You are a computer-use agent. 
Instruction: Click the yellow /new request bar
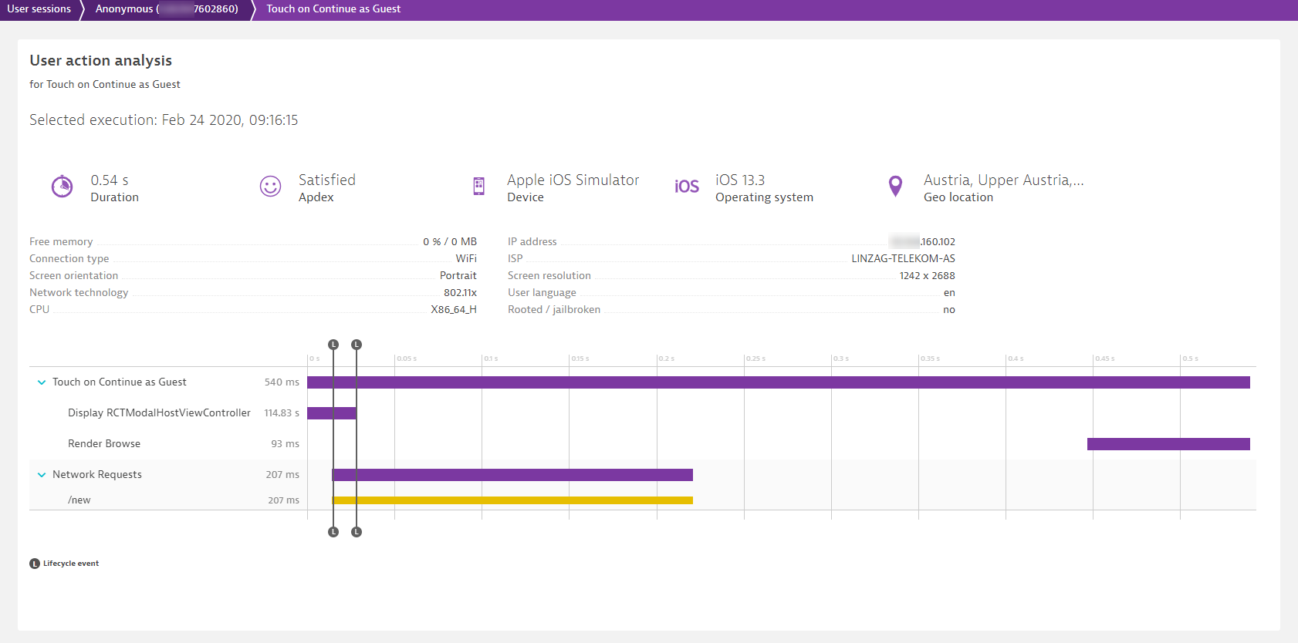(x=512, y=500)
